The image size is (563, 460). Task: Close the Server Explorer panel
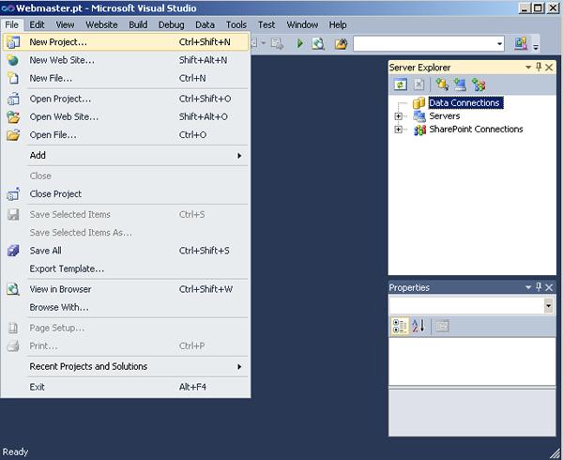point(549,68)
